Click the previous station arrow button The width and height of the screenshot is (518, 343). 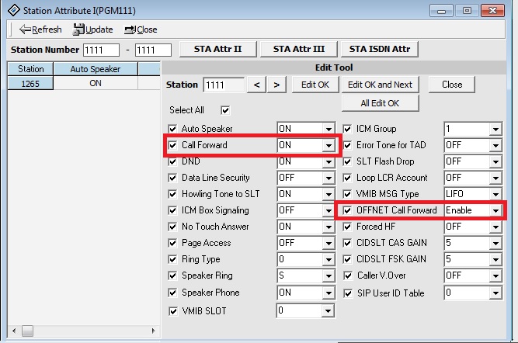pyautogui.click(x=257, y=85)
